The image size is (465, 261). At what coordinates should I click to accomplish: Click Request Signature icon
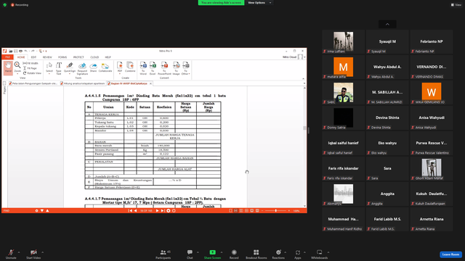coord(82,68)
